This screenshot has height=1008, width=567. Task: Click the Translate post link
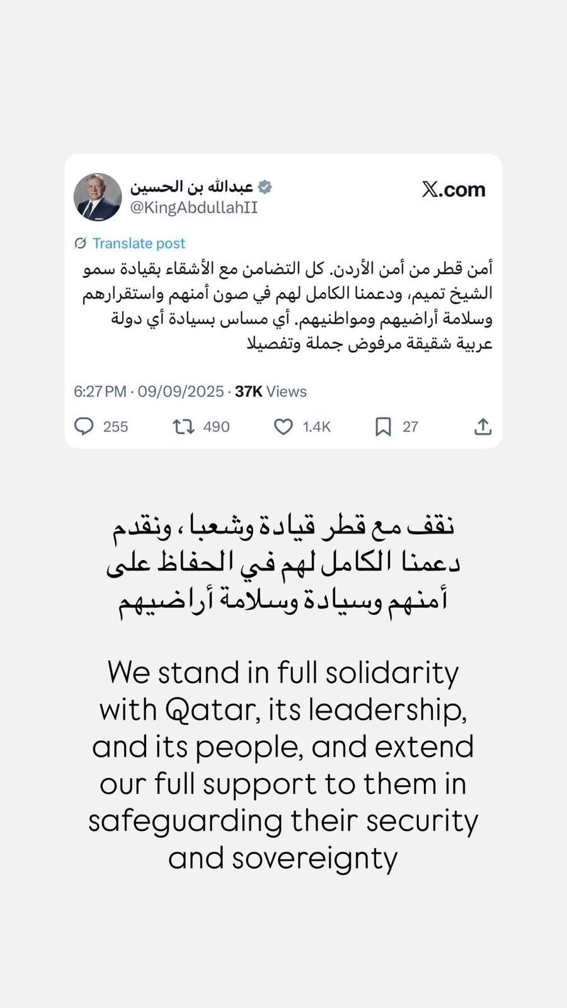pos(139,243)
